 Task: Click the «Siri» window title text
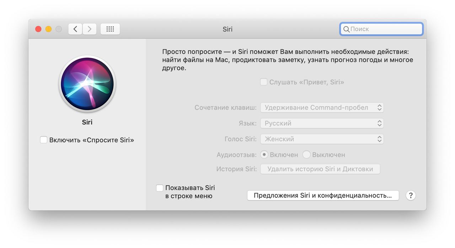227,29
